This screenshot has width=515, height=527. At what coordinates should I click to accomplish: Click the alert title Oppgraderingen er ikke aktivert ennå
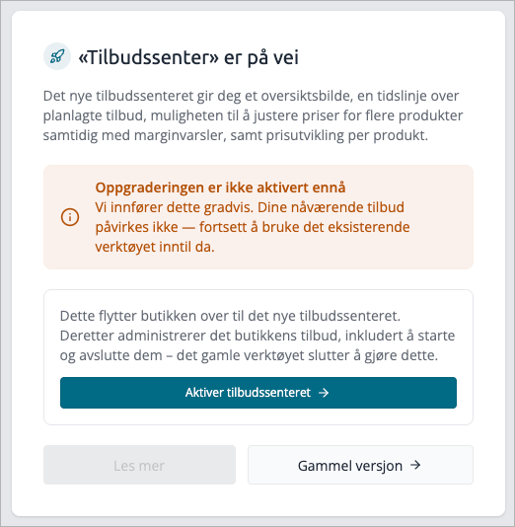pyautogui.click(x=220, y=188)
